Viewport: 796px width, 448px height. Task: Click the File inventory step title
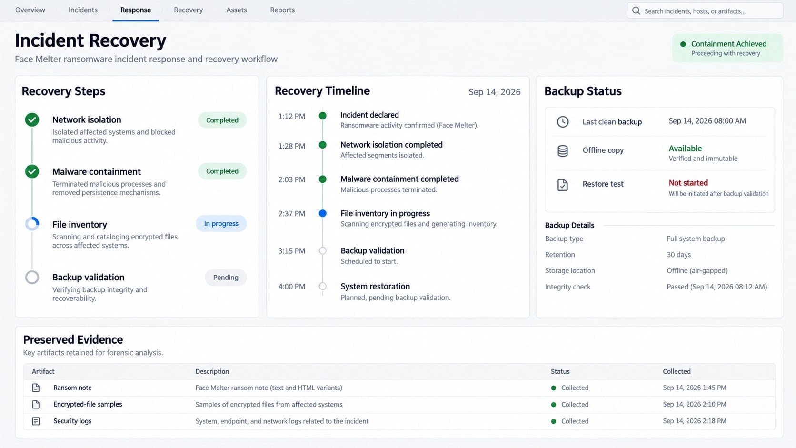click(80, 224)
